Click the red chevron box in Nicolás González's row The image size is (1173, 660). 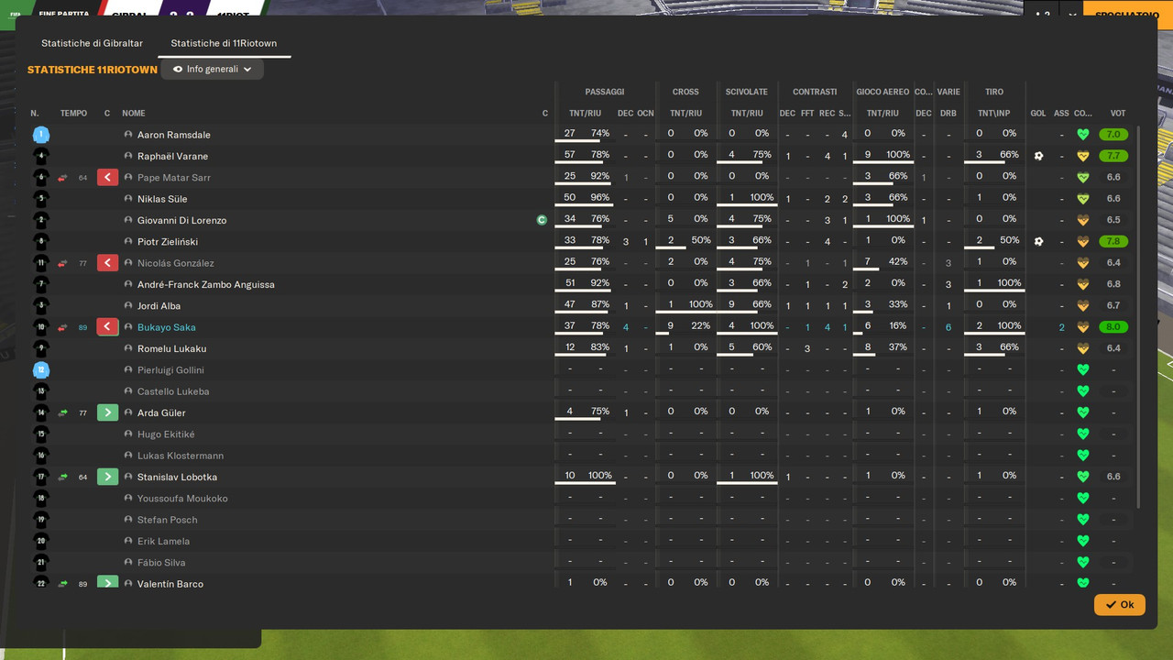[x=108, y=263]
